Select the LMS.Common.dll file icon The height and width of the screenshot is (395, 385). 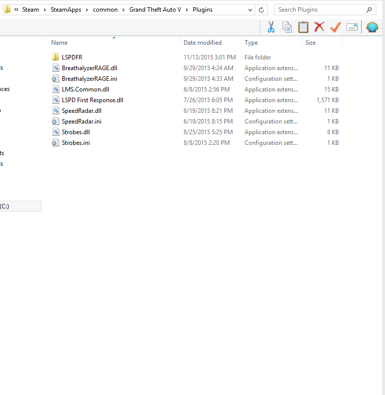pos(56,89)
